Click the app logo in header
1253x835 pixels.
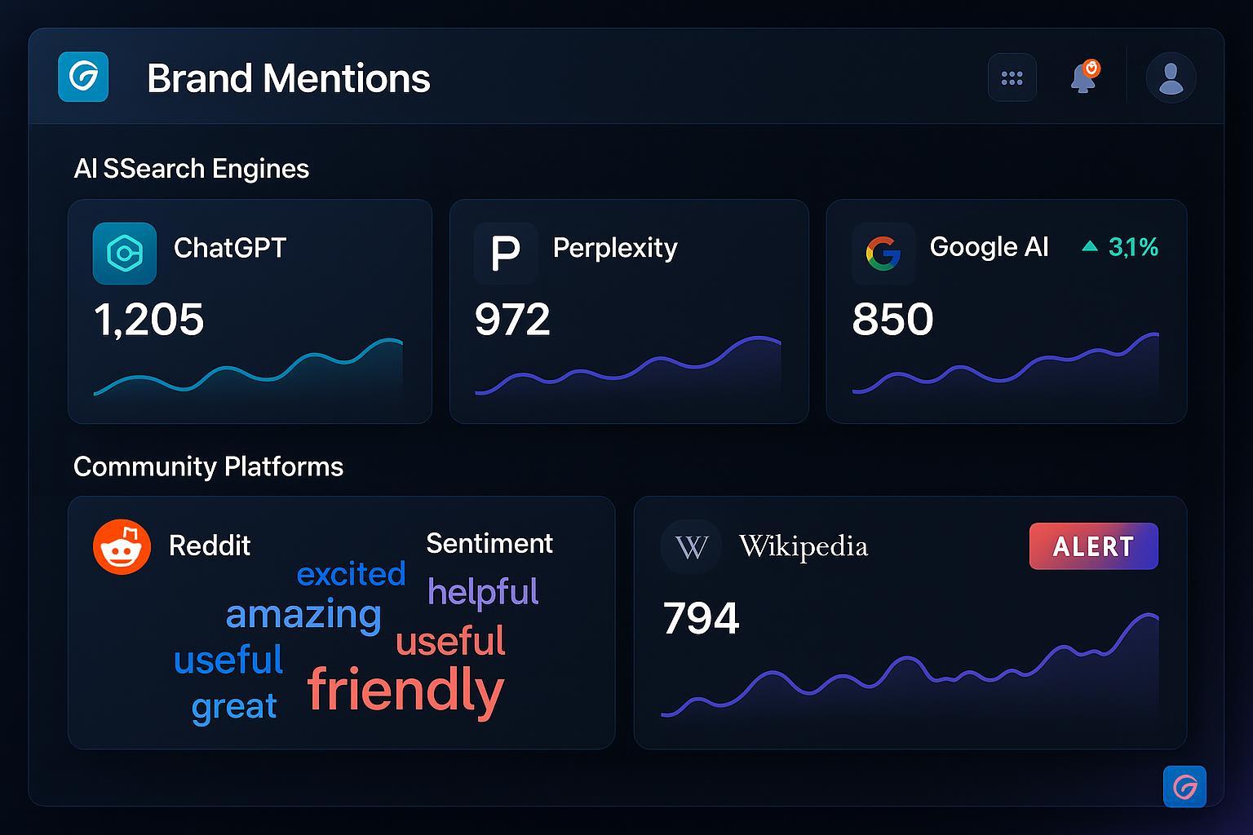point(83,77)
